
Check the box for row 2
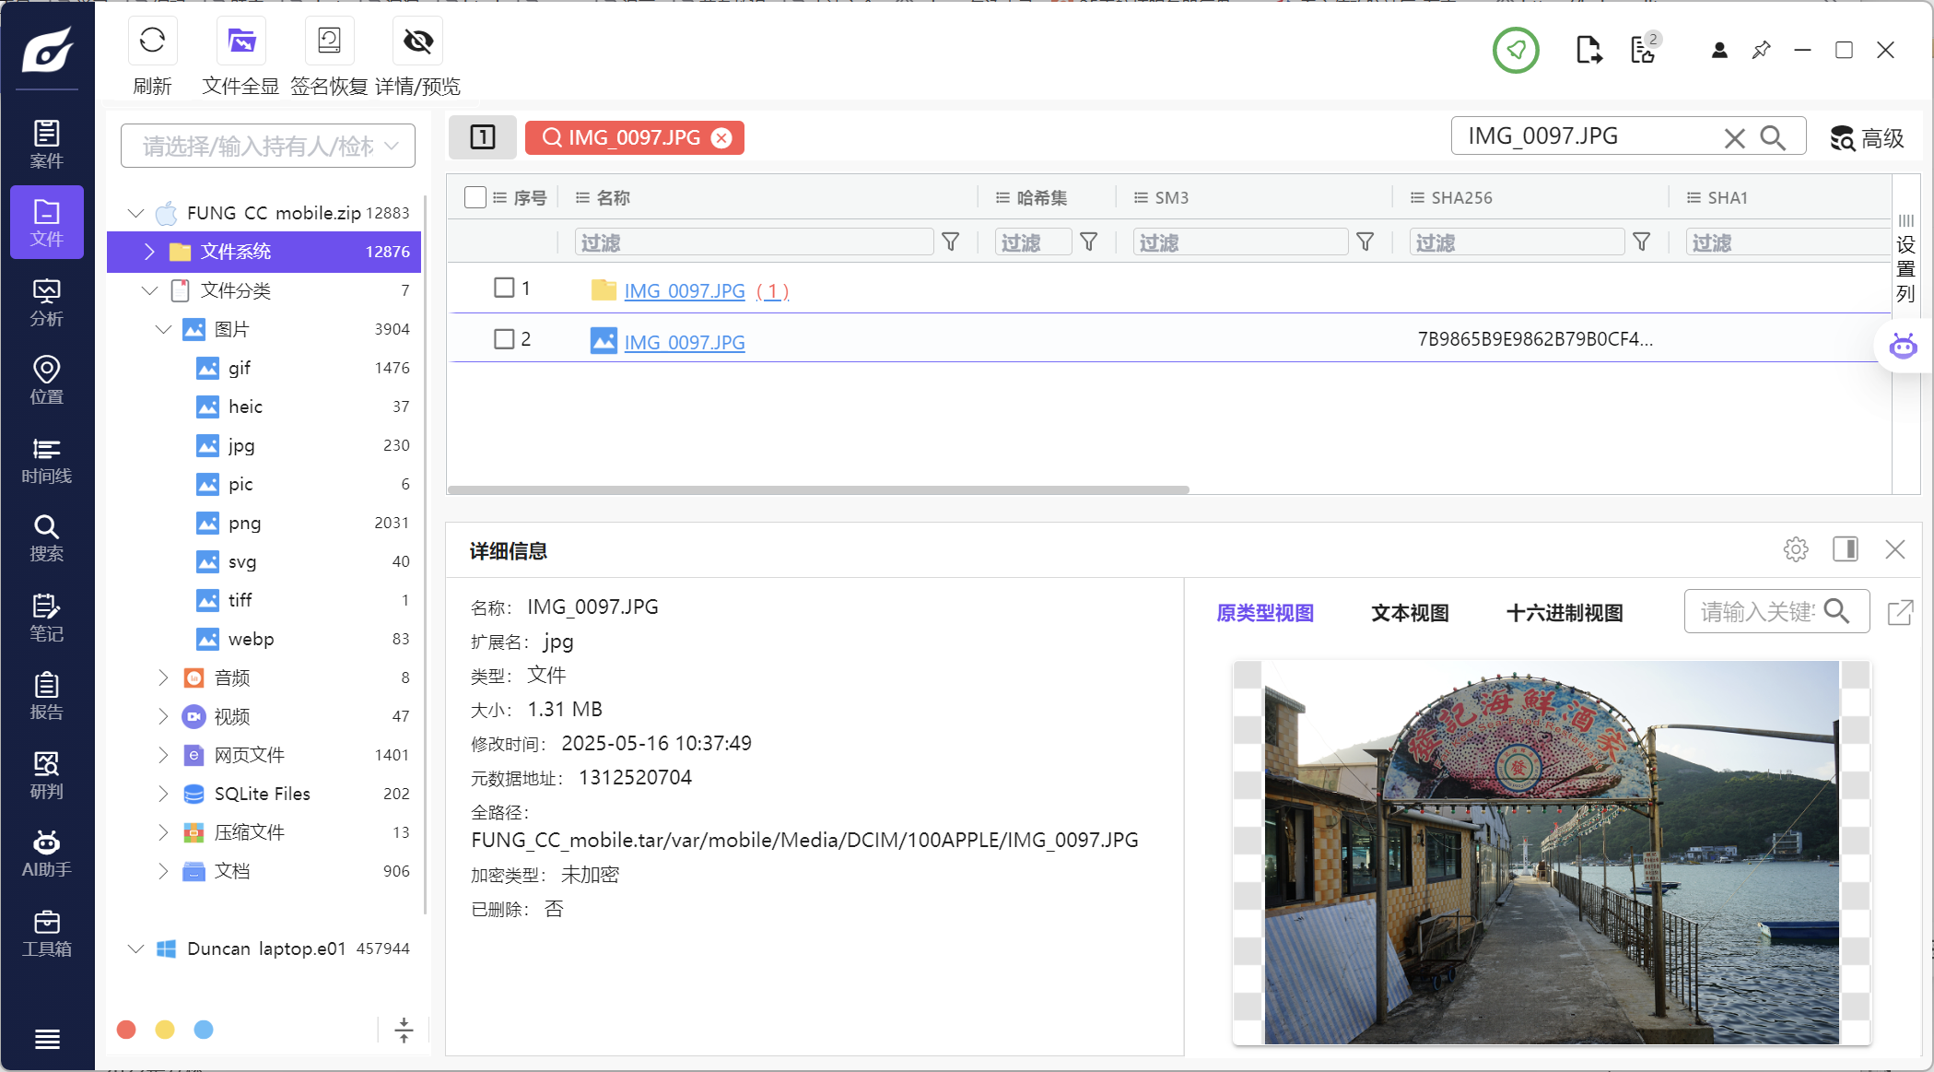click(504, 339)
